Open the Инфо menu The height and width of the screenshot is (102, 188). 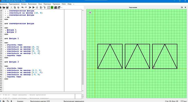tap(69, 4)
